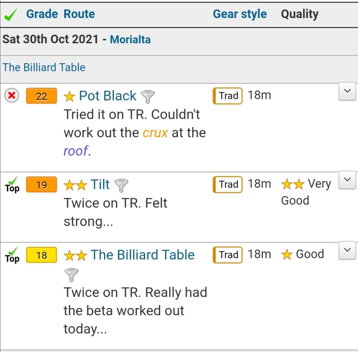Open The Billiard Table crag link
This screenshot has height=352, width=358.
(44, 67)
